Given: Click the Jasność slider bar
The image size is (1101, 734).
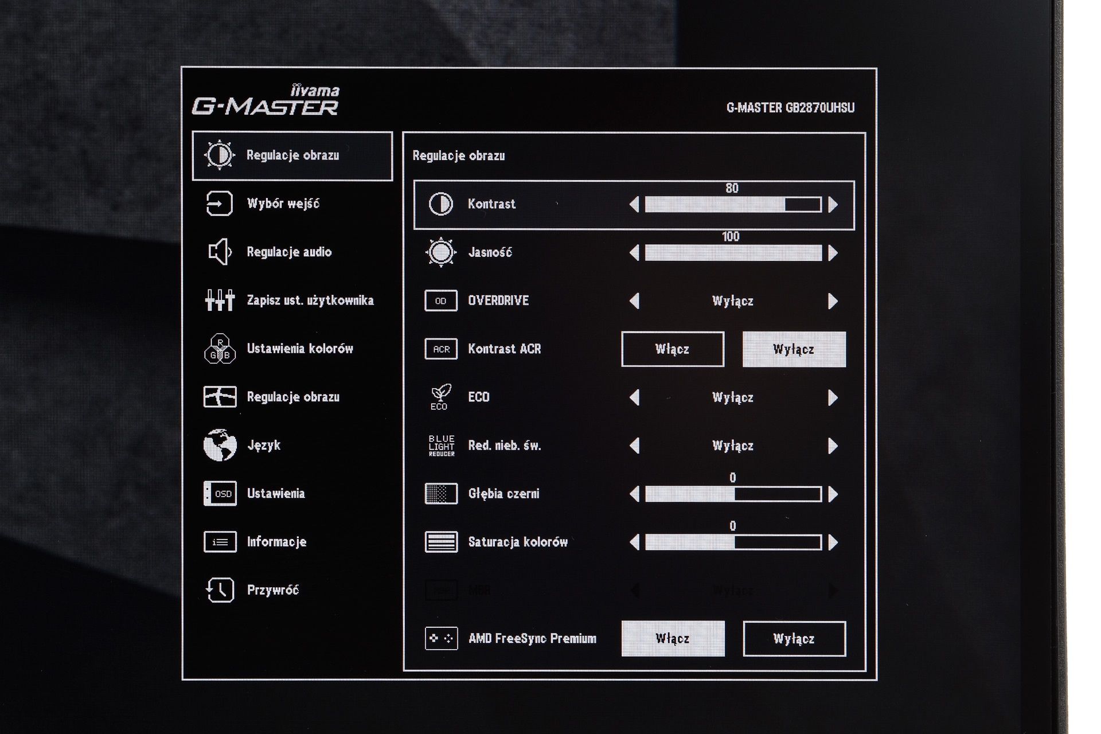Looking at the screenshot, I should click(733, 253).
